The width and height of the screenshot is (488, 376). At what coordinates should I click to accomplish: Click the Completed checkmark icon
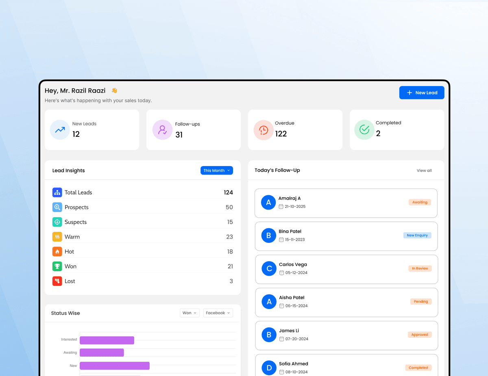pyautogui.click(x=364, y=130)
